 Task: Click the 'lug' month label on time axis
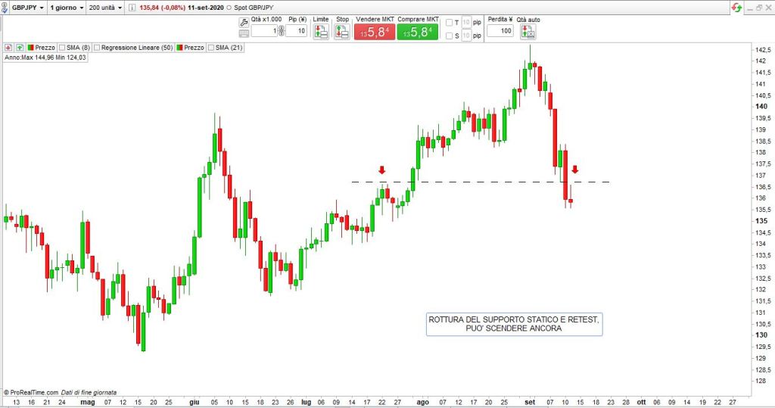pos(307,402)
